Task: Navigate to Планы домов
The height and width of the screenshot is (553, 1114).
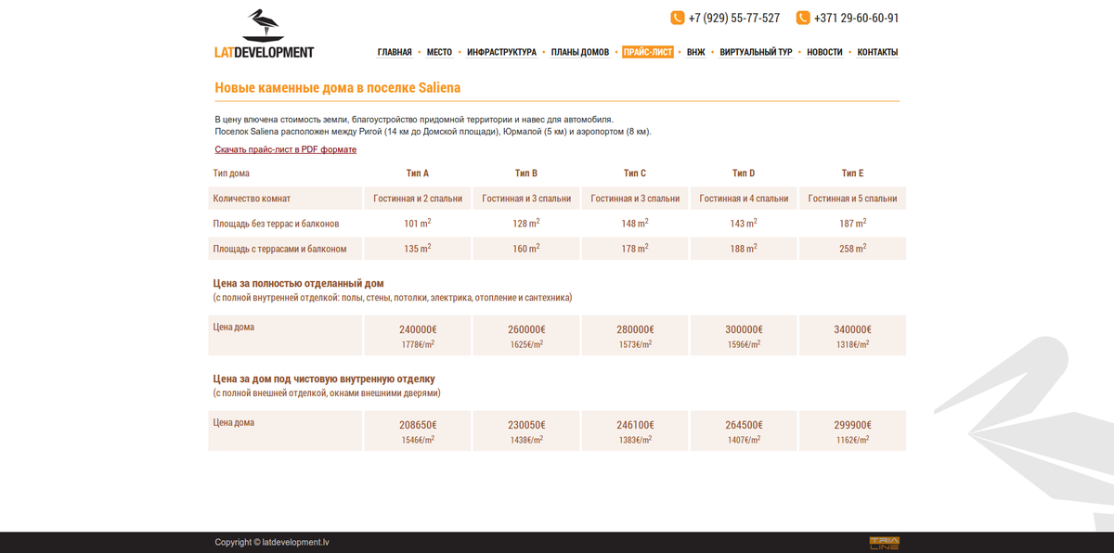Action: pos(579,53)
